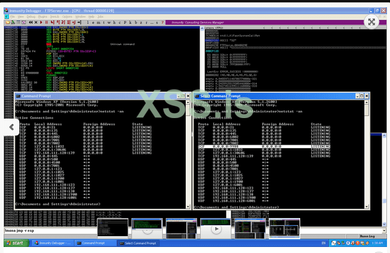This screenshot has width=390, height=253.
Task: Open memory map 'm' toolbar letter
Action: tap(98, 22)
